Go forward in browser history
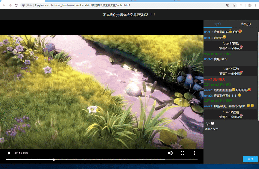Viewport: 259px width, 169px height. (10, 5)
